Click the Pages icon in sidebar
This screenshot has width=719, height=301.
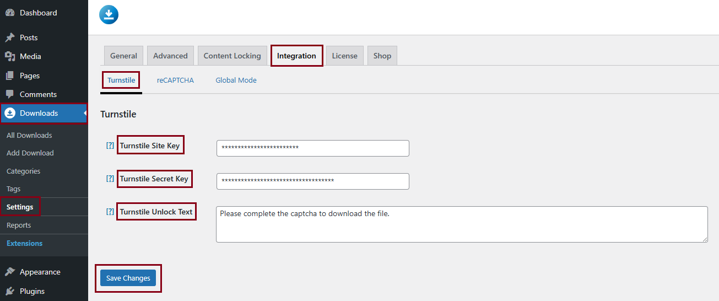click(x=10, y=76)
